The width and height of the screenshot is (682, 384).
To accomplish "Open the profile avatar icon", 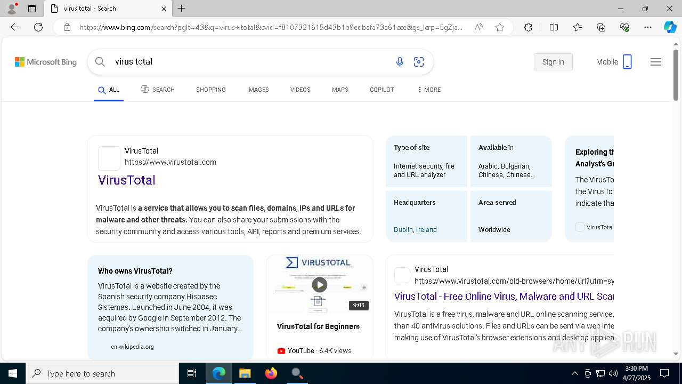I will (11, 9).
